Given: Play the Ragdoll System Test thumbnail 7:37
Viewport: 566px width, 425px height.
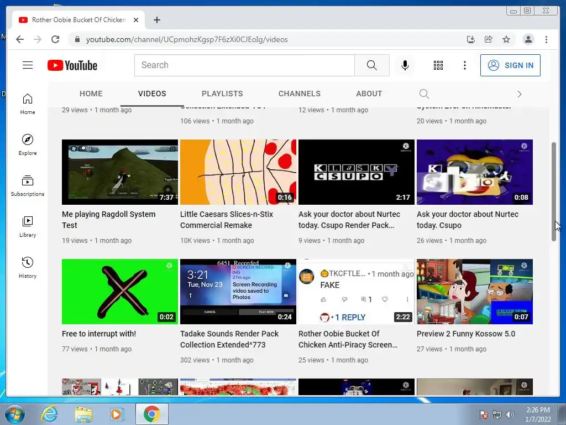Looking at the screenshot, I should (120, 172).
